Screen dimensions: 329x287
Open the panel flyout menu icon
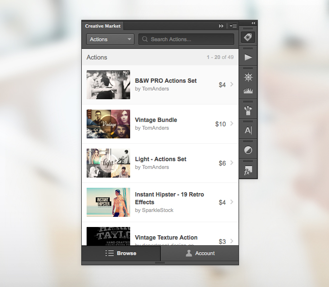tap(233, 26)
